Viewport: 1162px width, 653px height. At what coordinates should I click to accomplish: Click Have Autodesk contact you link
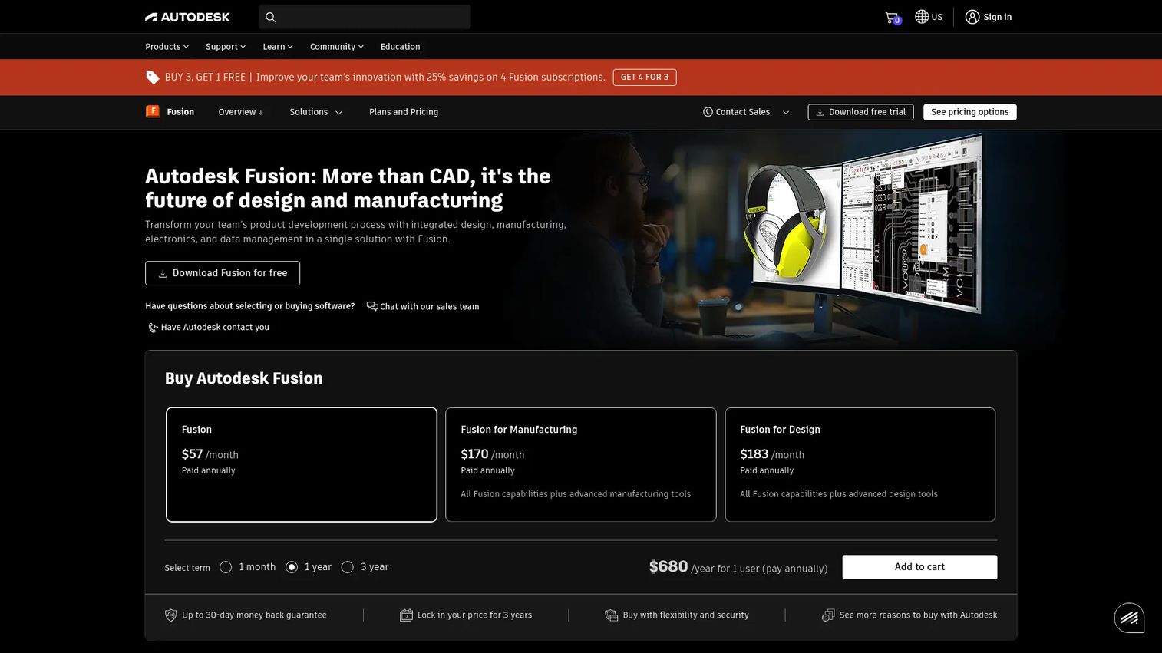[x=215, y=328]
